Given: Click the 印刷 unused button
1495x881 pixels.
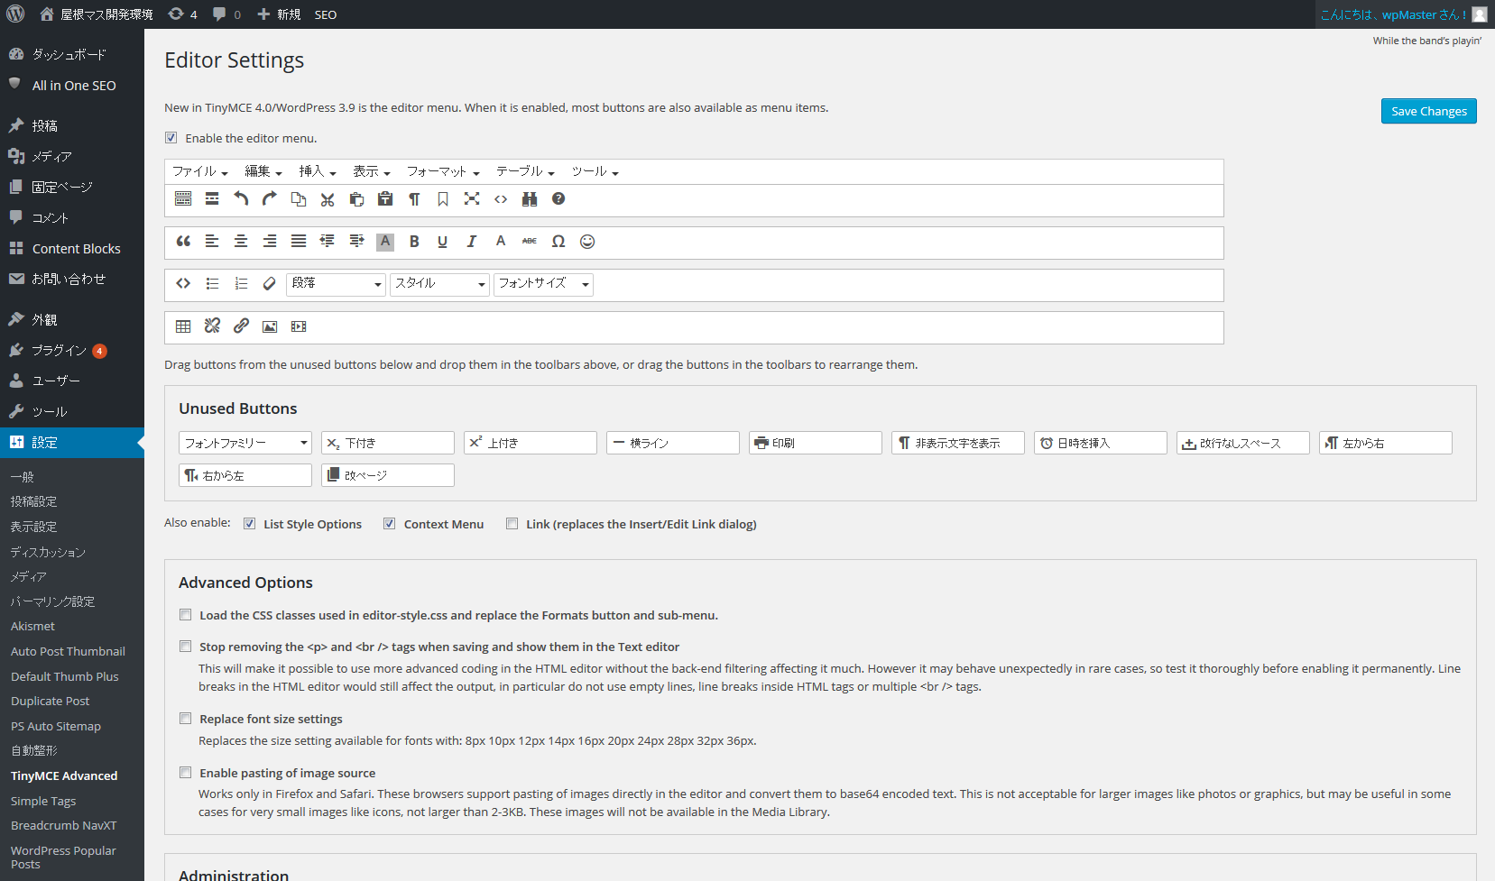Looking at the screenshot, I should click(816, 443).
